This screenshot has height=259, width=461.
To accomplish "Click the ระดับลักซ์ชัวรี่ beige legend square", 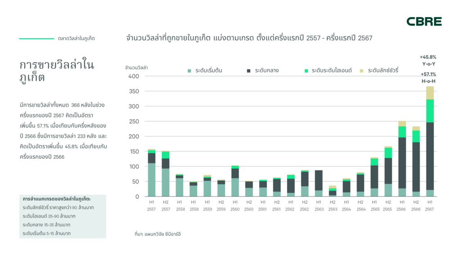I will pos(362,71).
